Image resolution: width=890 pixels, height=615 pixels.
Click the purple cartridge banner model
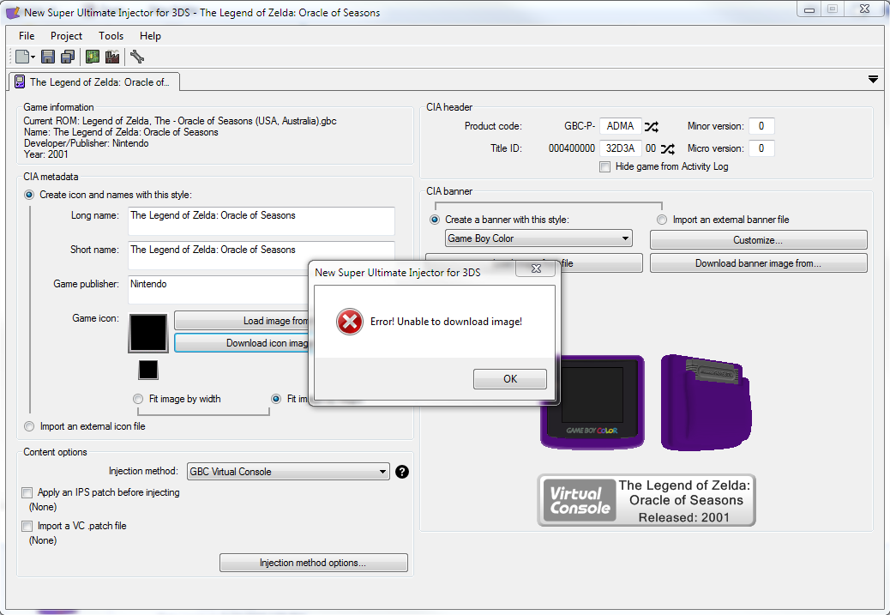pyautogui.click(x=707, y=402)
